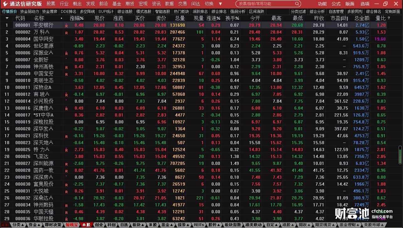Open the 公式 menu
Image resolution: width=403 pixels, height=228 pixels.
336,4
